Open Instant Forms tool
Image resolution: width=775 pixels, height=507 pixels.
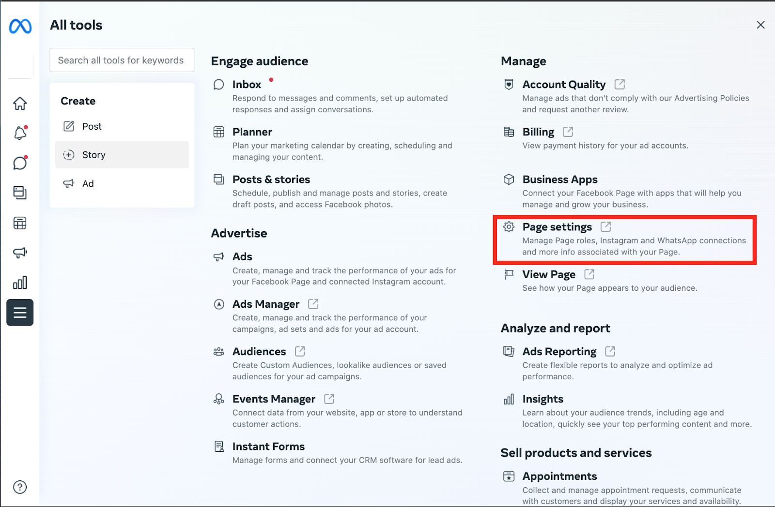coord(268,447)
